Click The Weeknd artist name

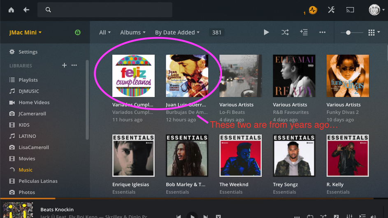click(x=234, y=185)
